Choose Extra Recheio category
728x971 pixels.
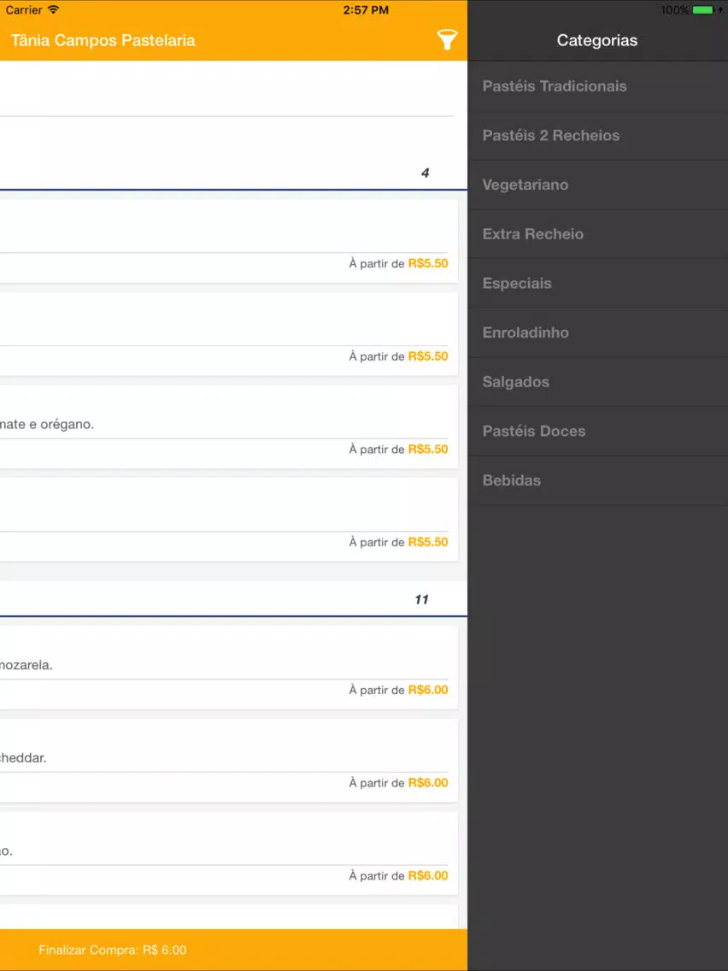tap(597, 234)
